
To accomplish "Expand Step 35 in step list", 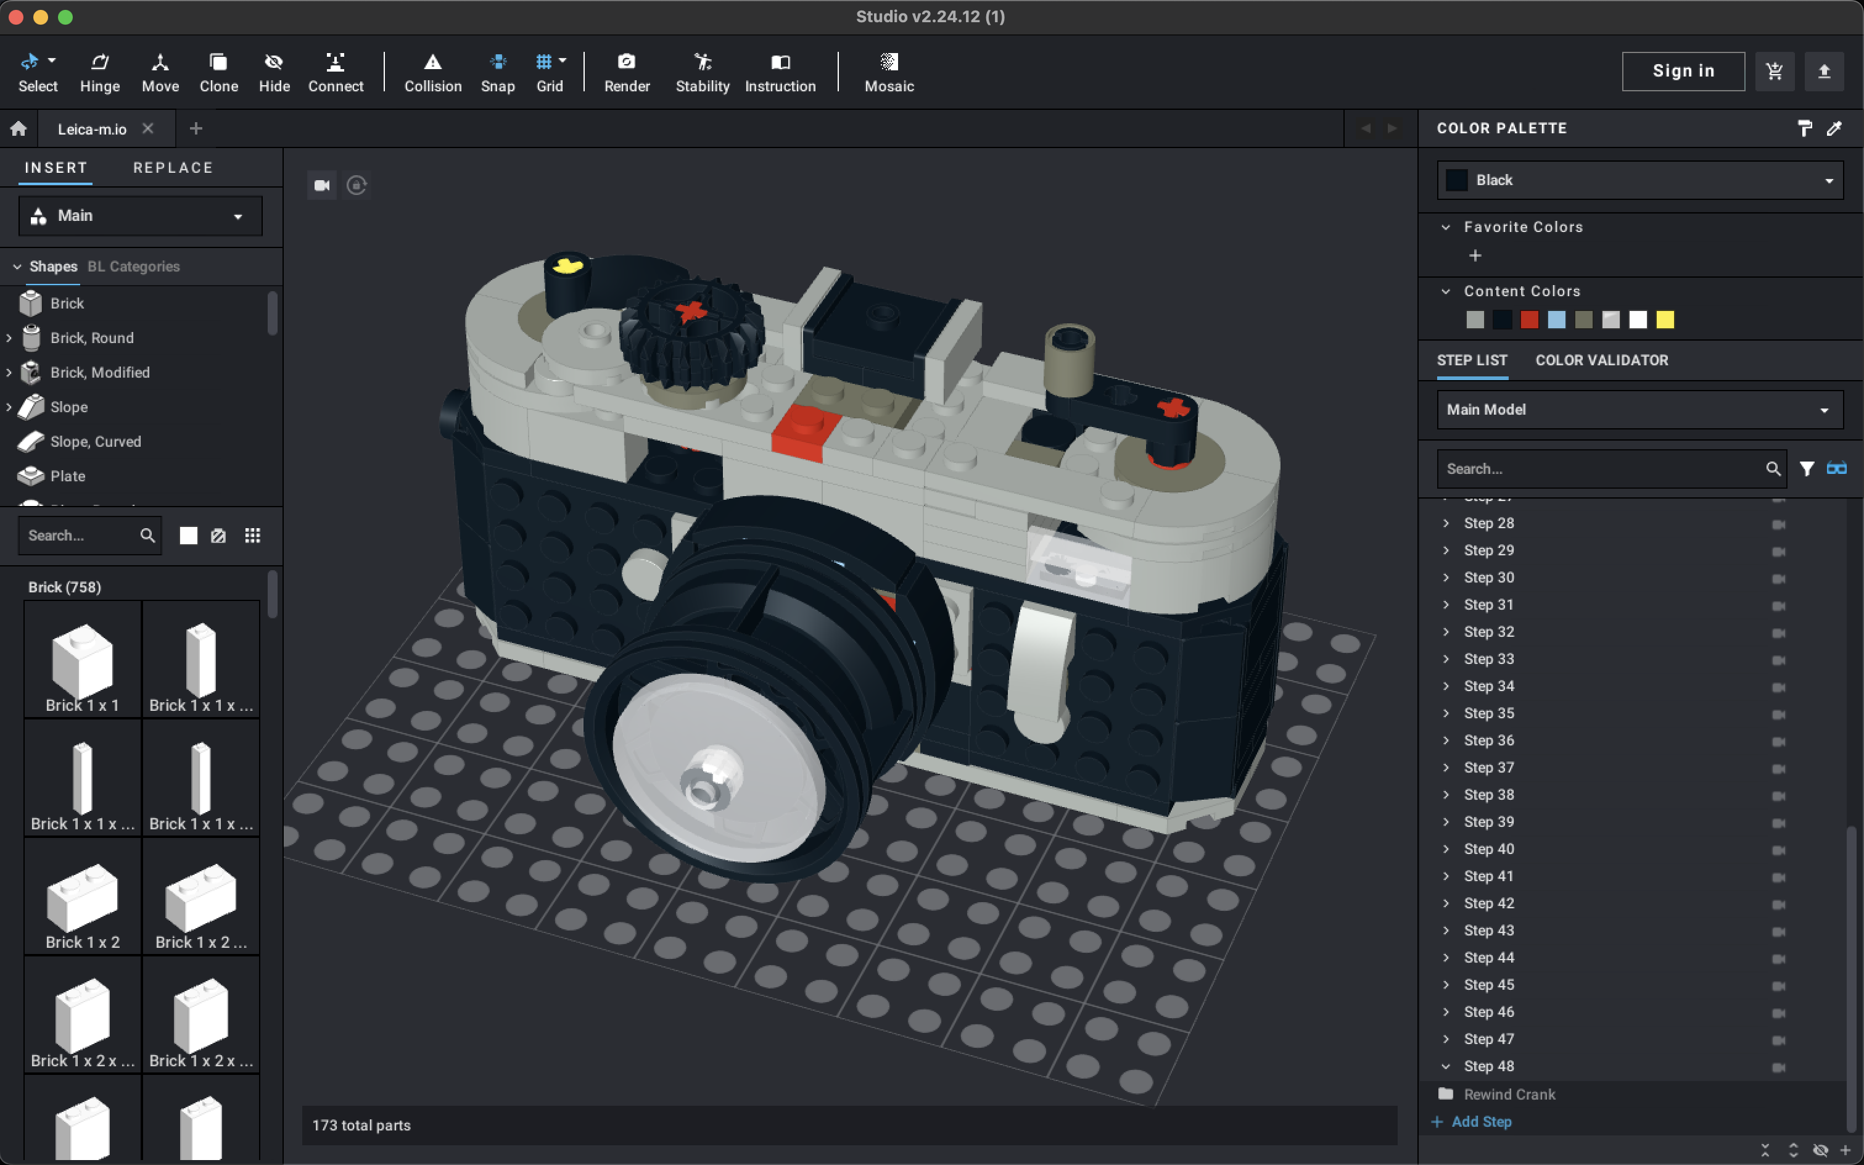I will (1446, 713).
